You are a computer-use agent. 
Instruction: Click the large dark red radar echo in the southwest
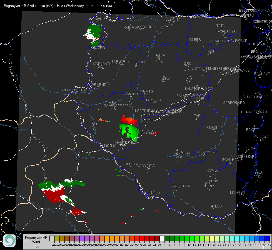click(x=55, y=195)
